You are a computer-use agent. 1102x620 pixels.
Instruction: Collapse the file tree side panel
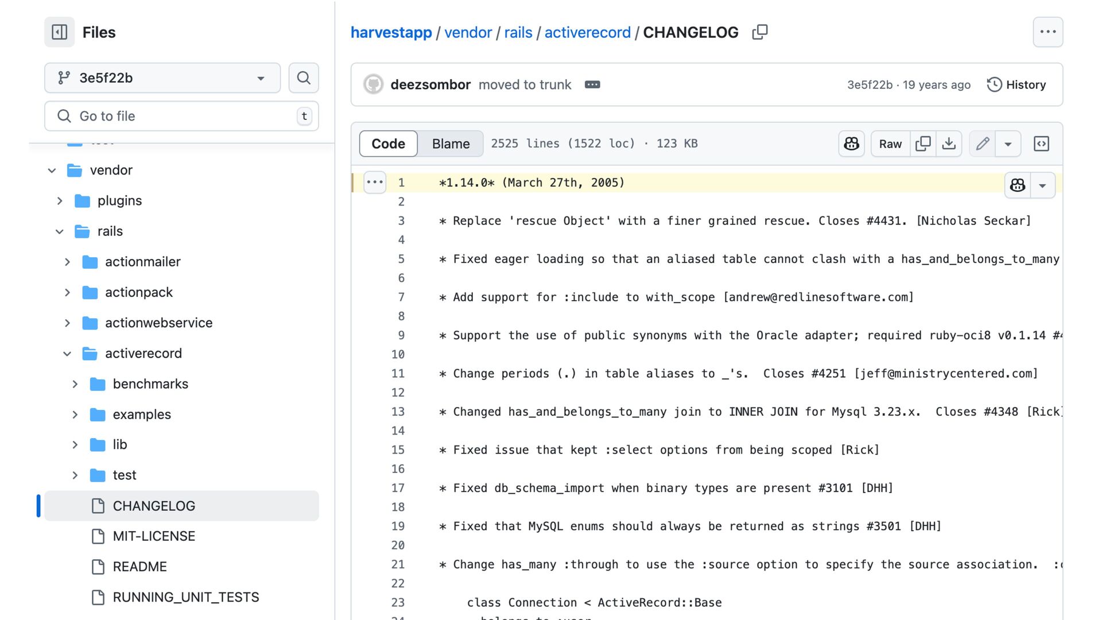coord(60,32)
